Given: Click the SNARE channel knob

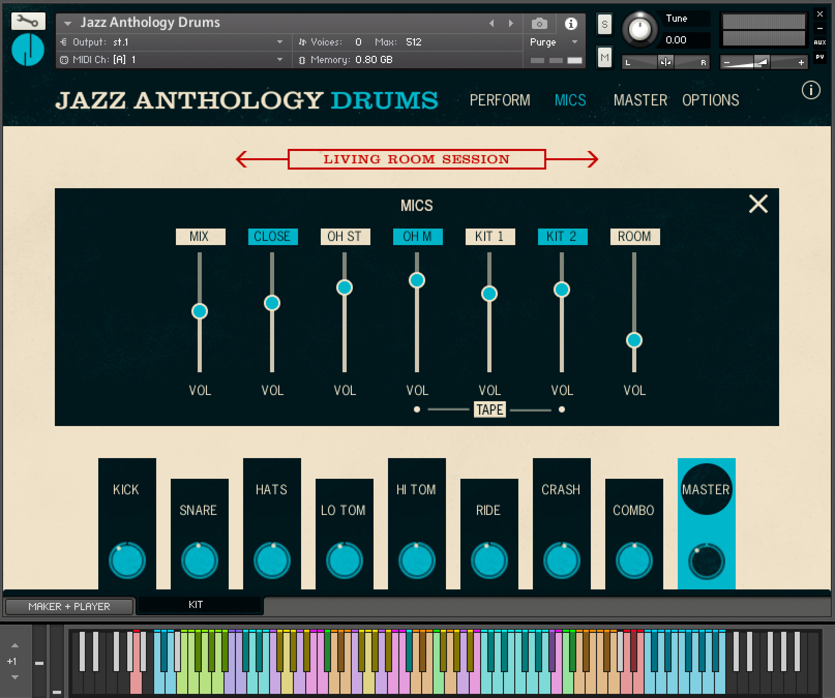Looking at the screenshot, I should pos(199,560).
